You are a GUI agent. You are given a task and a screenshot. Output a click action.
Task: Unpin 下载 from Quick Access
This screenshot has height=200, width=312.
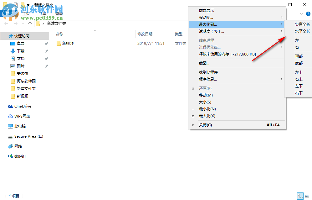coord(46,51)
